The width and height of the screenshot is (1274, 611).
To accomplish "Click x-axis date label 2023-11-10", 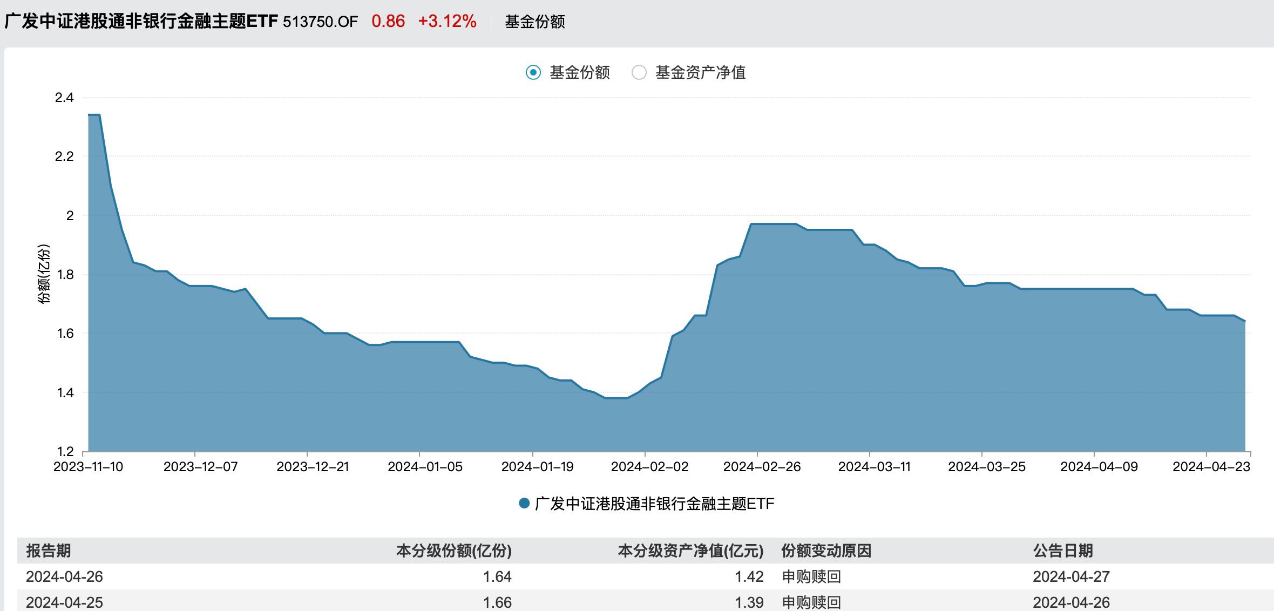I will coord(88,467).
